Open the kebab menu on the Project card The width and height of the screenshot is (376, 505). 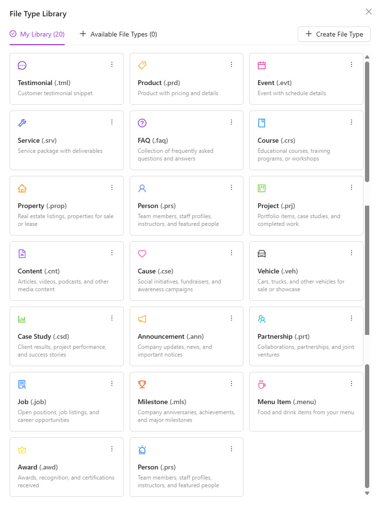point(351,187)
